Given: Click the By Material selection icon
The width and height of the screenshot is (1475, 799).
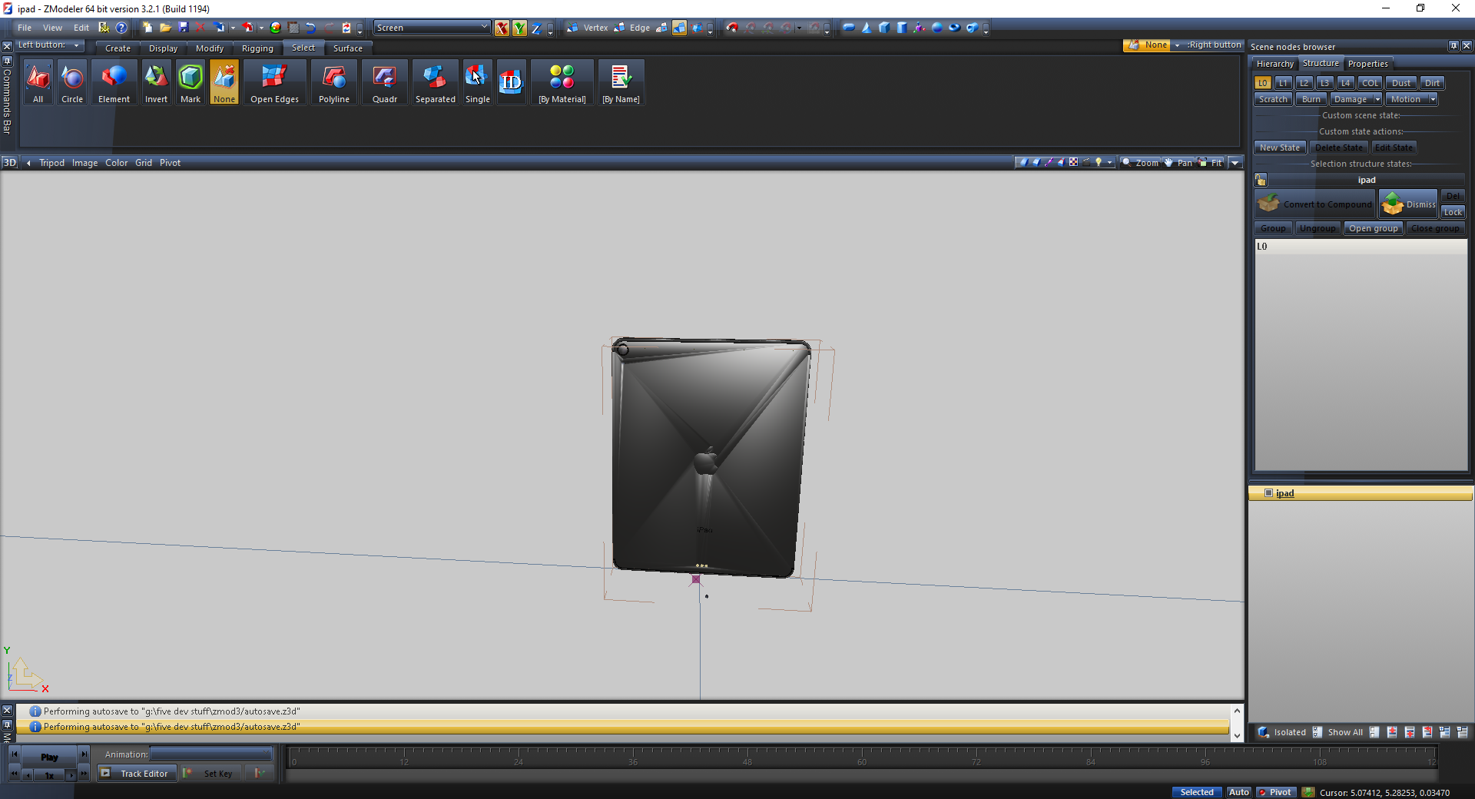Looking at the screenshot, I should click(562, 83).
